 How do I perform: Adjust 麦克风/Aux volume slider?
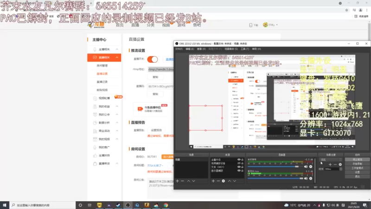click(x=275, y=178)
